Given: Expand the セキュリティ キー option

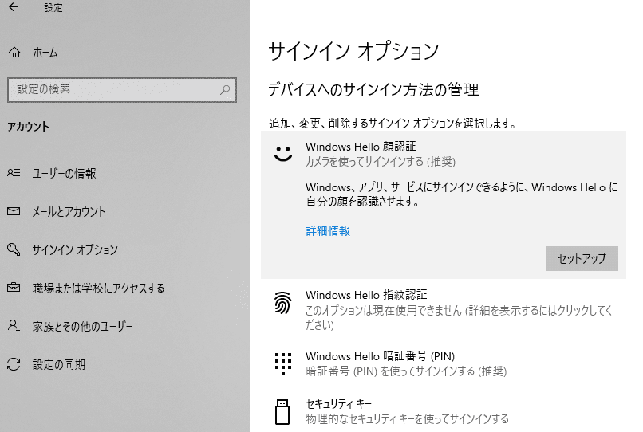Looking at the screenshot, I should click(444, 411).
